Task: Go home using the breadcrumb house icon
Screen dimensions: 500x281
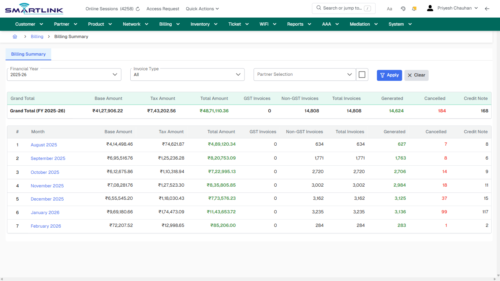Action: (x=15, y=37)
